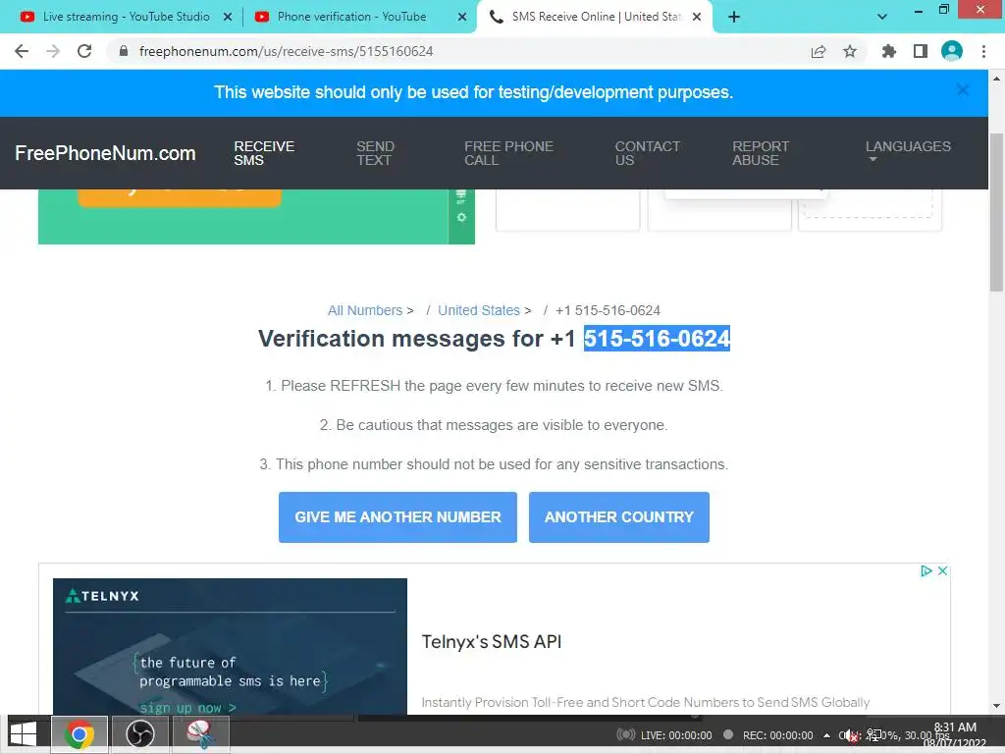The width and height of the screenshot is (1005, 754).
Task: Close the Live streaming YouTube Studio tab
Action: (228, 18)
